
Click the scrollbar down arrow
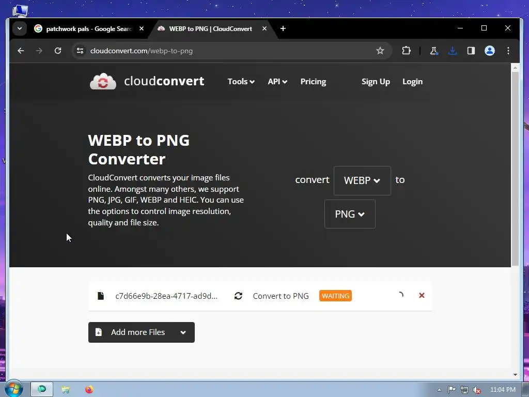click(515, 375)
